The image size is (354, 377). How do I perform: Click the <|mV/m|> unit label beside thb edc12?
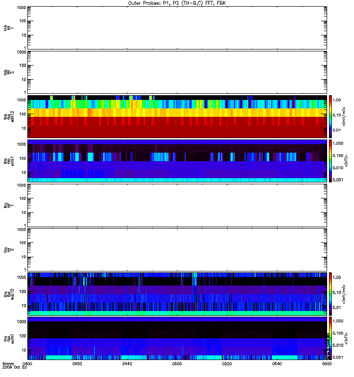344,116
